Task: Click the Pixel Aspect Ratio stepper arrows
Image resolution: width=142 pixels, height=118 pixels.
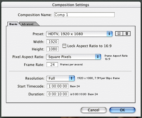Action: pos(98,57)
